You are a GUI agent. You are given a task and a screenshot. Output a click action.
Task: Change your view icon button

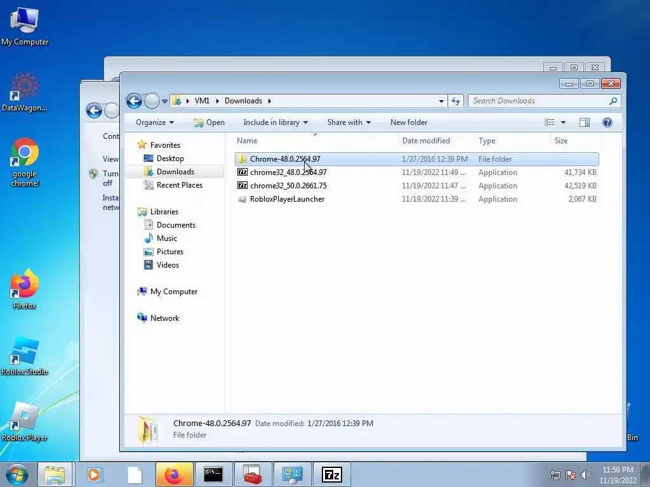click(549, 122)
